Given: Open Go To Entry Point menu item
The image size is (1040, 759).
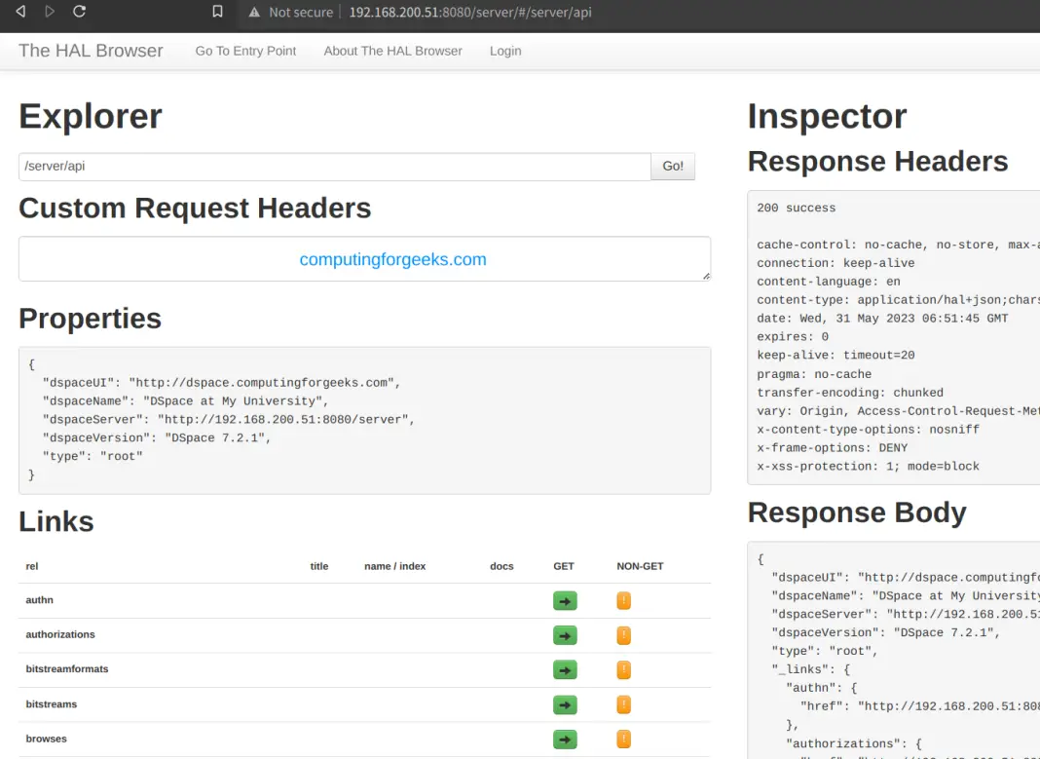Looking at the screenshot, I should [245, 51].
